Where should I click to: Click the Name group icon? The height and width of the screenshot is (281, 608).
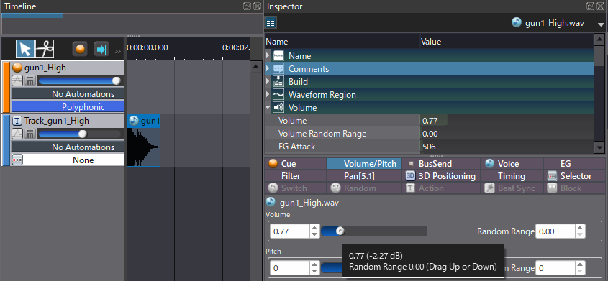pos(278,56)
